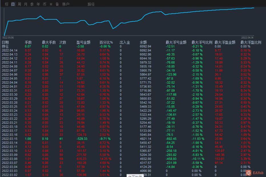Viewport: 266px width, 177px height.
Task: Switch to the 月 monthly tab
Action: (x=26, y=4)
